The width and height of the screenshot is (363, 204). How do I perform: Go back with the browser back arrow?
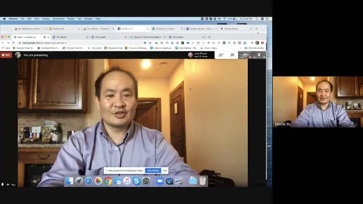coord(3,43)
